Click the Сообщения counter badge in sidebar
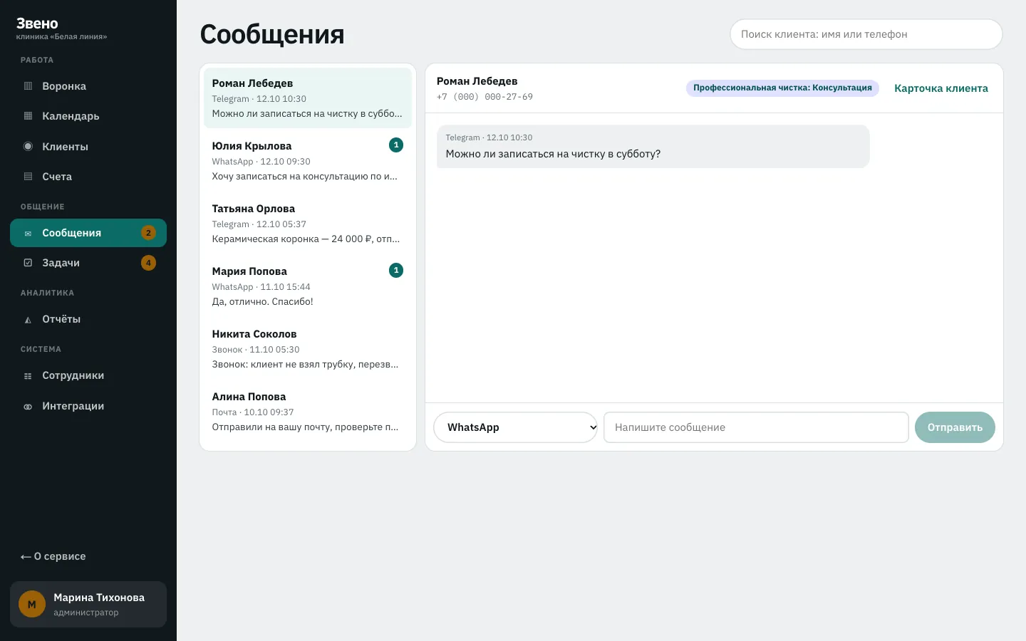The image size is (1026, 641). coord(148,233)
